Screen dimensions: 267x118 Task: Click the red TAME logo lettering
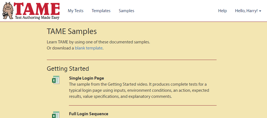pos(37,9)
